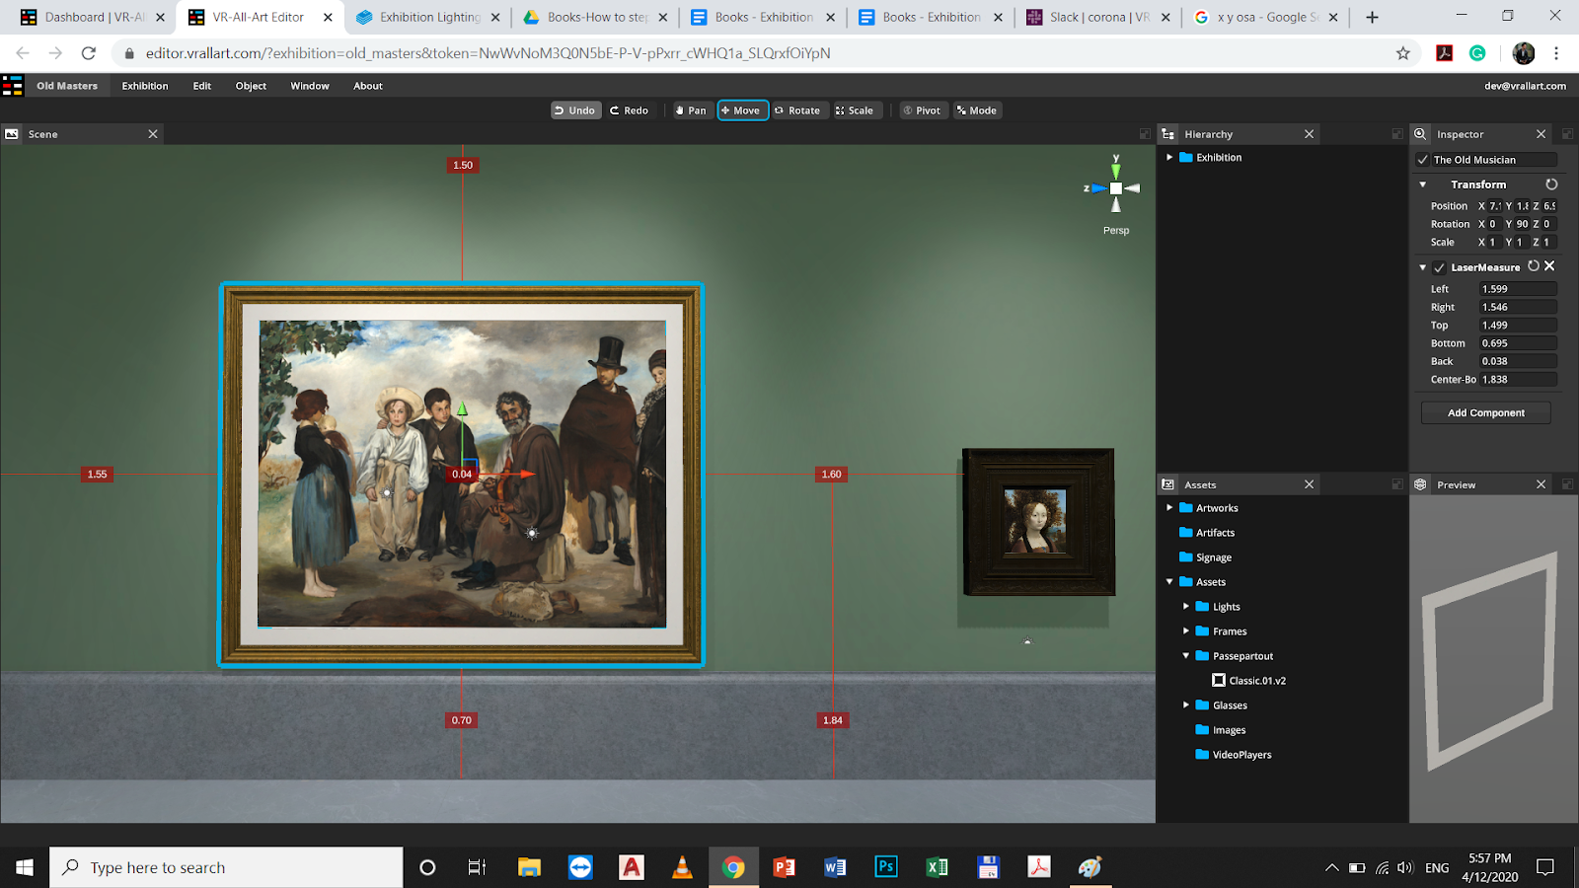Collapse the Transform section
Screen dimensions: 1579x888
point(1422,185)
